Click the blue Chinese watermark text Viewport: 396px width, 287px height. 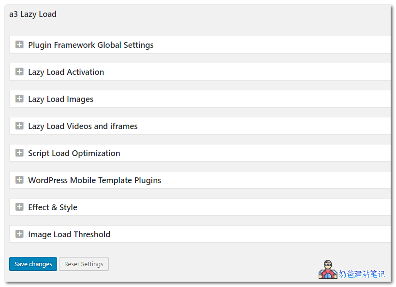coord(362,274)
